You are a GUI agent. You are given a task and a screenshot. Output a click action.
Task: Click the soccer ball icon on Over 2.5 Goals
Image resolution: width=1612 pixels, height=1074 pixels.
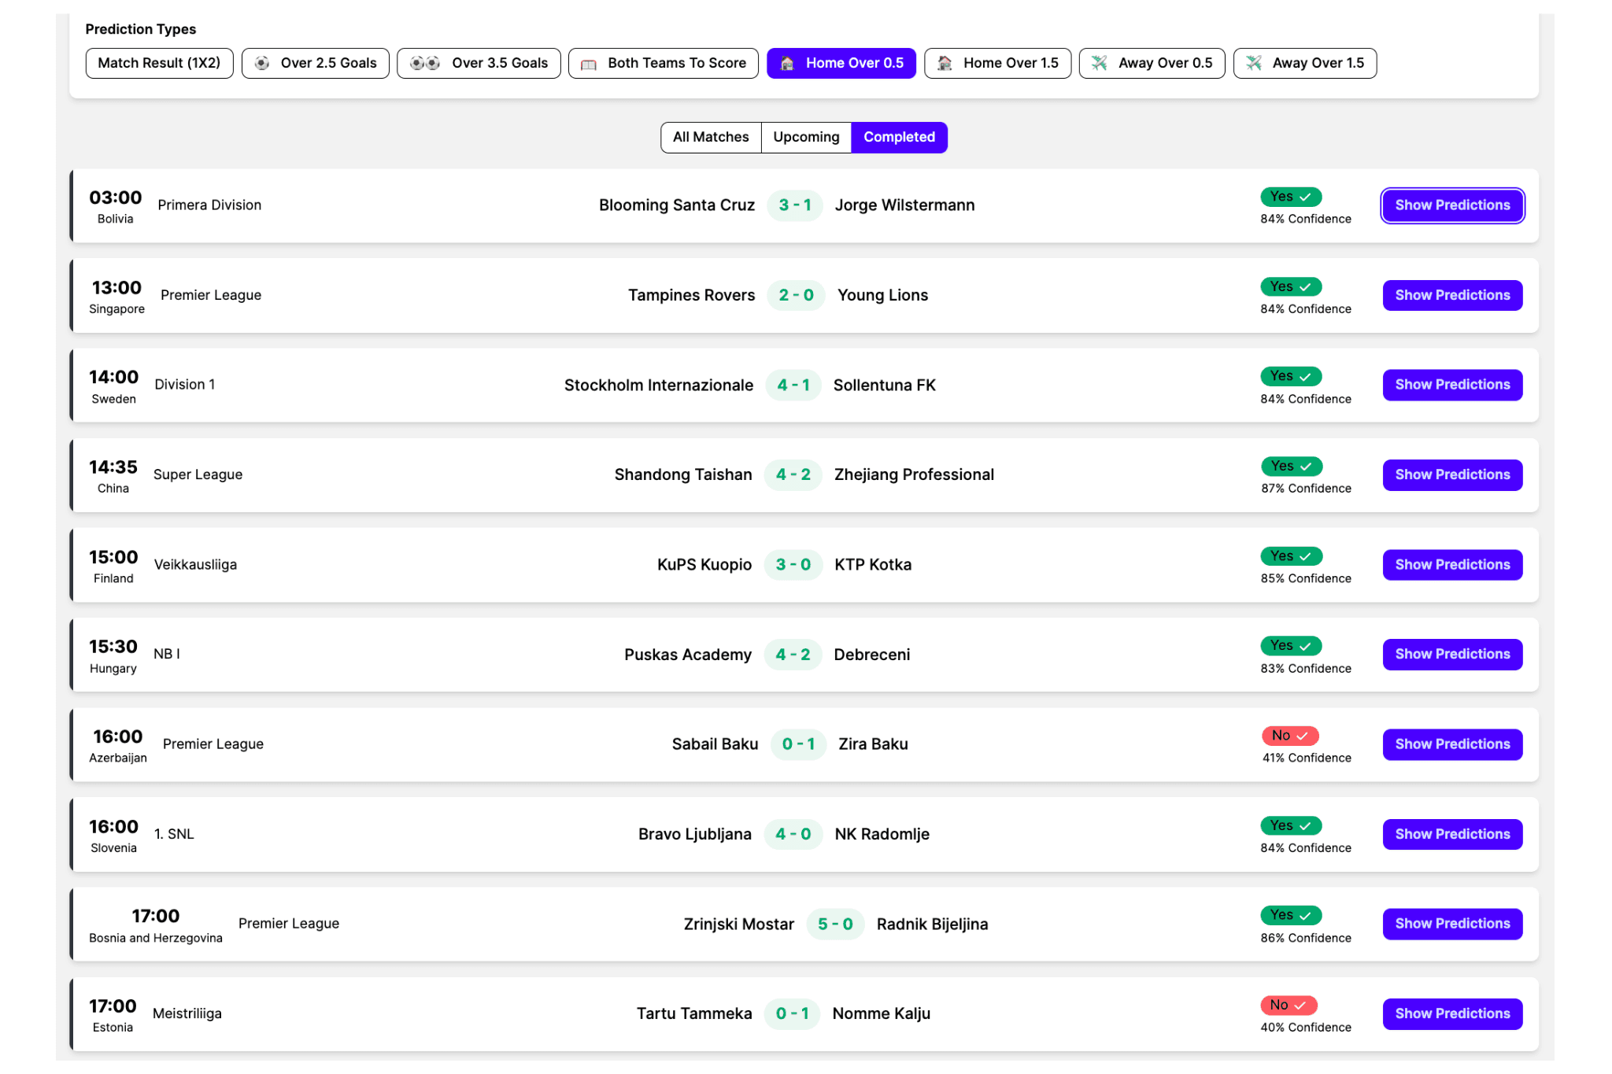pos(262,63)
